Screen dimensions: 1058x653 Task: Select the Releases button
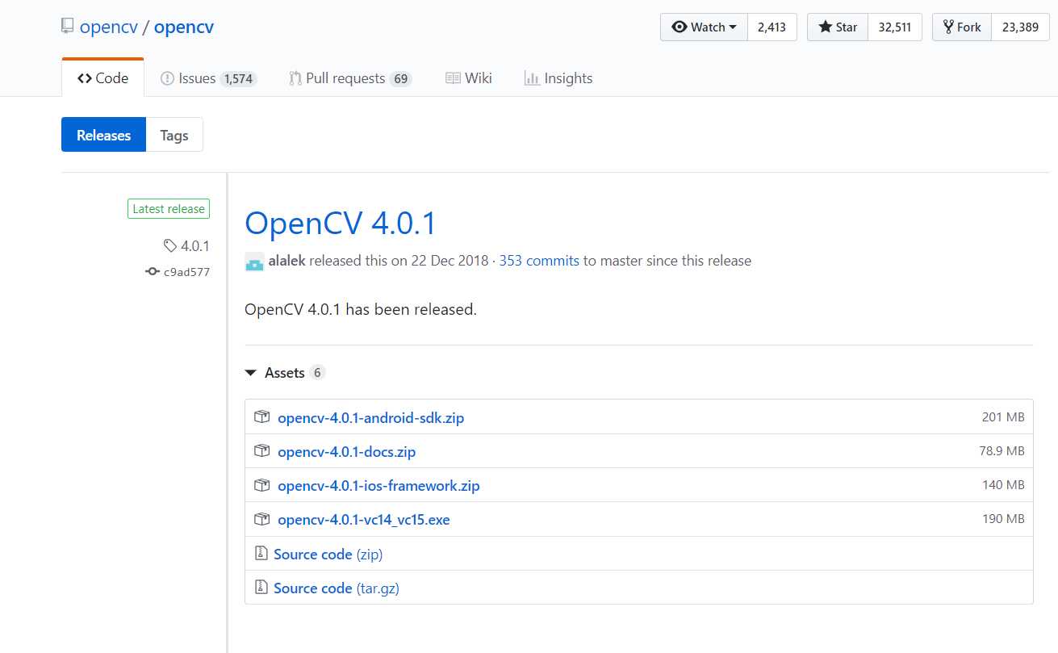[103, 135]
